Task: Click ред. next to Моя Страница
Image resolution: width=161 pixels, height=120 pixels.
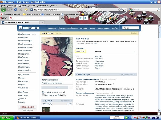Action: point(34,34)
